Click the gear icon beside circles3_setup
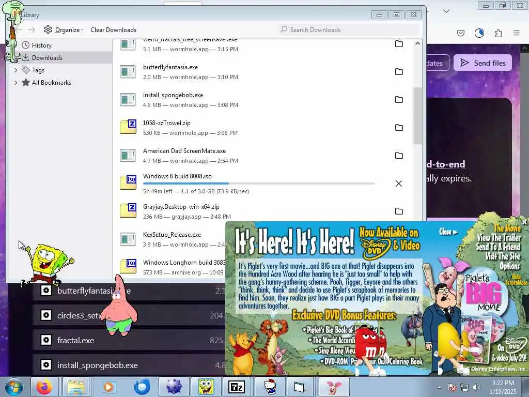 pyautogui.click(x=46, y=315)
